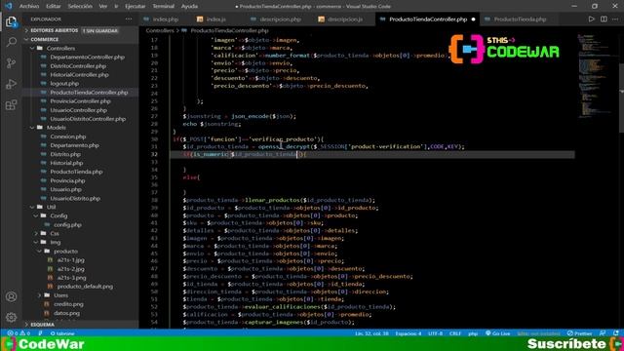
Task: Collapse the Img folder
Action: pyautogui.click(x=80, y=242)
